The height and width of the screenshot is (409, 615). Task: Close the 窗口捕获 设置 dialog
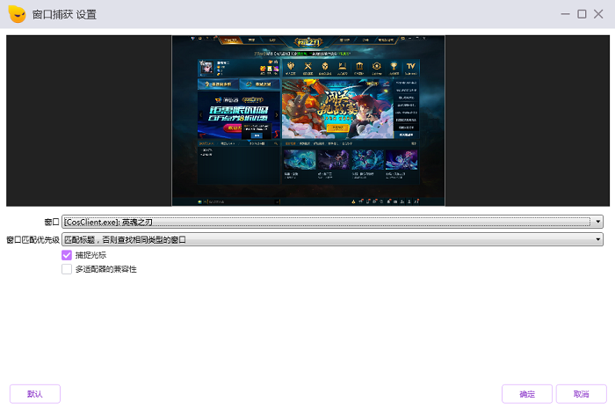pos(598,14)
